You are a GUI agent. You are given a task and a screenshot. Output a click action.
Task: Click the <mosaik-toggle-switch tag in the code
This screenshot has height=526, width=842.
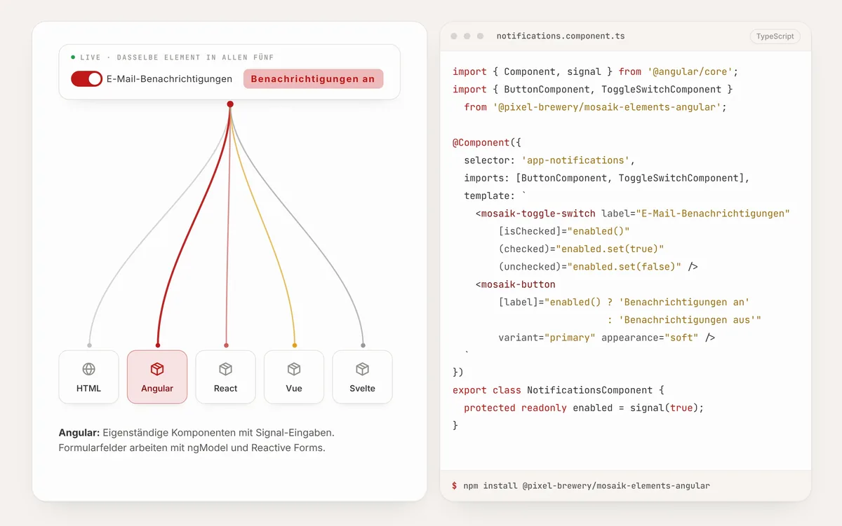coord(535,214)
